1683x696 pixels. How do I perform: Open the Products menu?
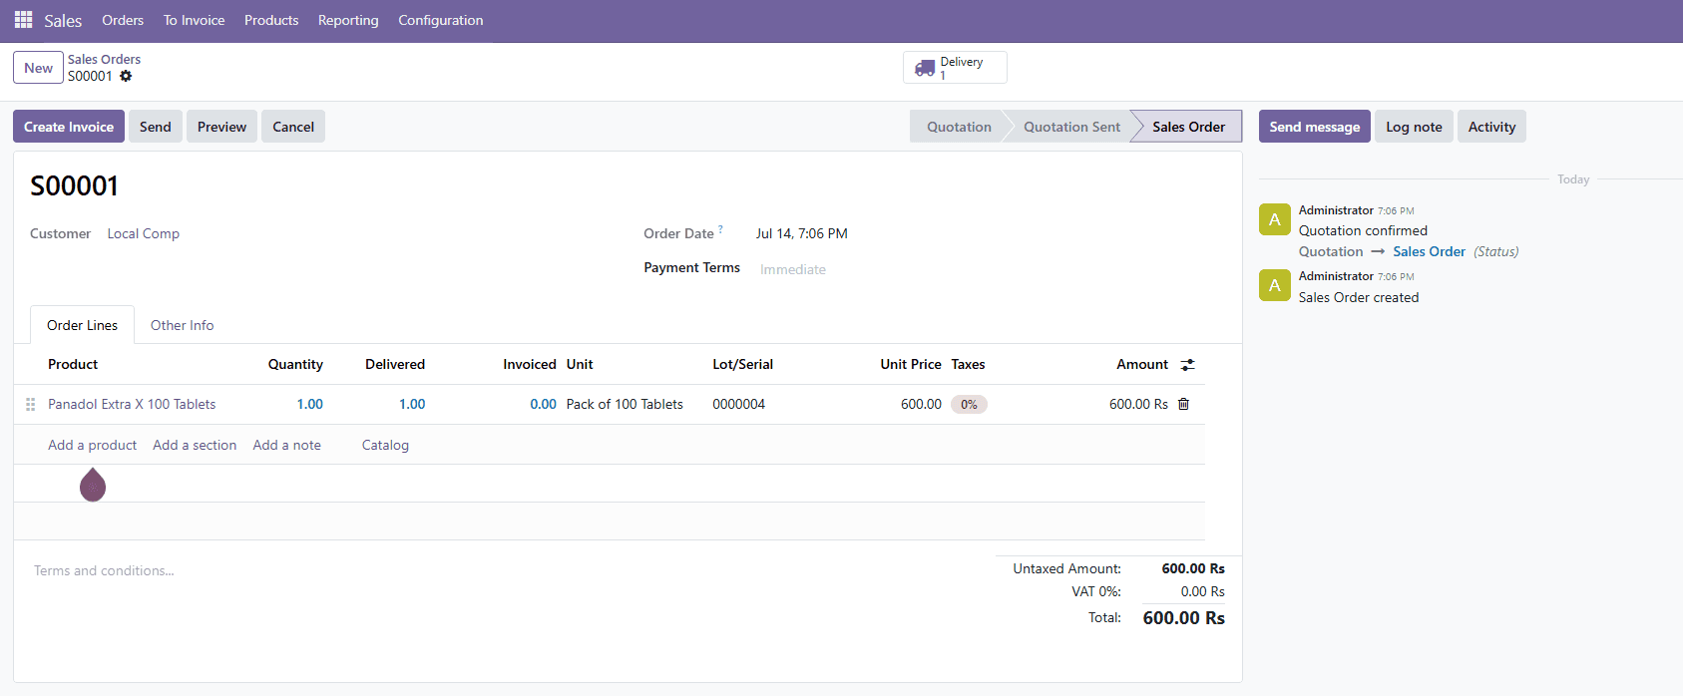pyautogui.click(x=271, y=20)
